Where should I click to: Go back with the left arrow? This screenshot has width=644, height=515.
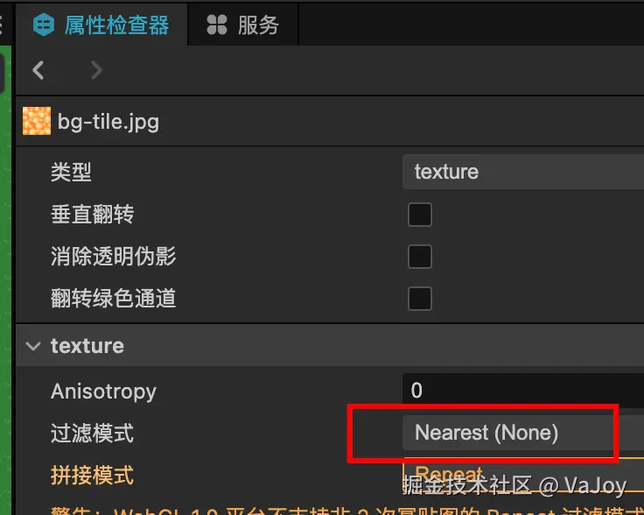pos(38,70)
